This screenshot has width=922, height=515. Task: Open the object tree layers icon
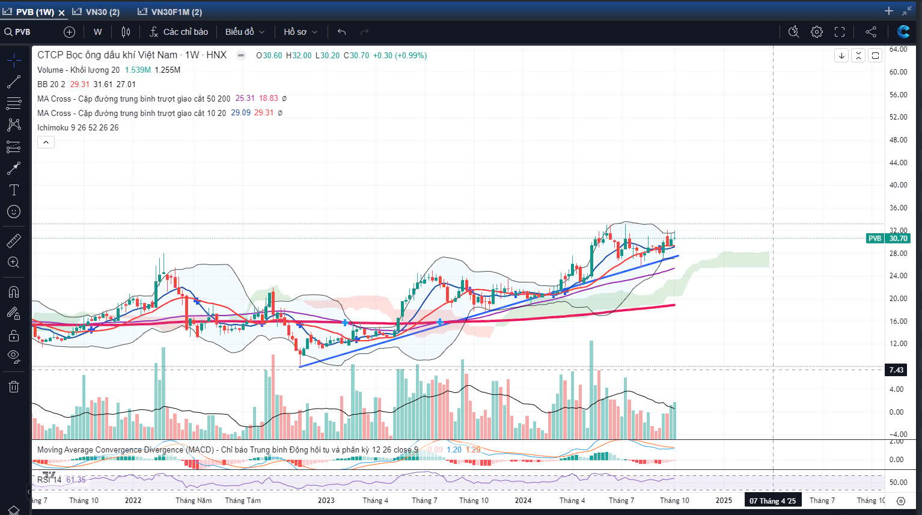(14, 510)
